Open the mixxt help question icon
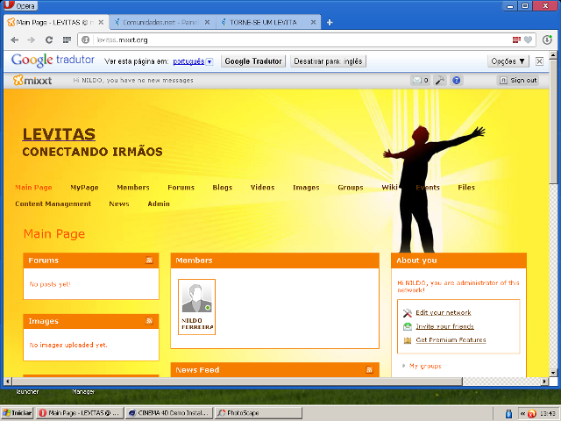This screenshot has height=421, width=561. 456,80
